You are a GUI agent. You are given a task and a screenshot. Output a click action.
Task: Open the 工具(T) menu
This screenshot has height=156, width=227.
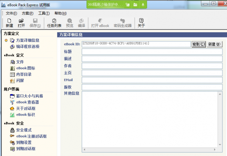(x=44, y=13)
